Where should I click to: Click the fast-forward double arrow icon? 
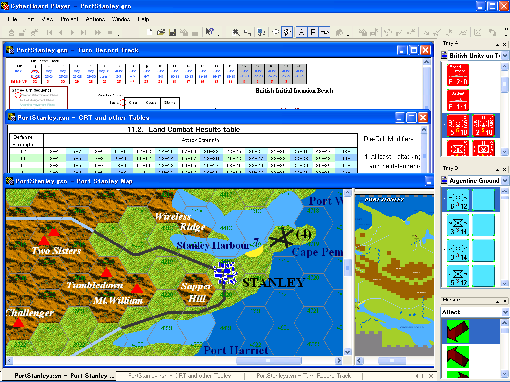tap(98, 32)
